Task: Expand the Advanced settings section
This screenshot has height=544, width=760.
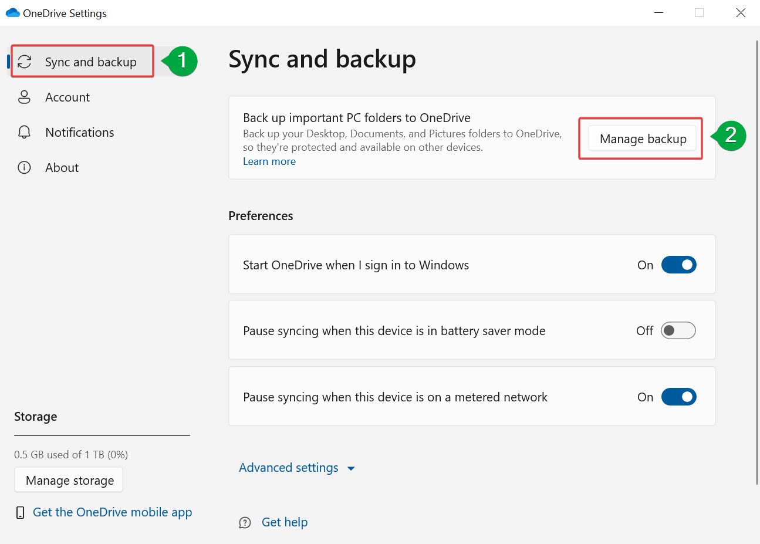Action: pos(289,468)
